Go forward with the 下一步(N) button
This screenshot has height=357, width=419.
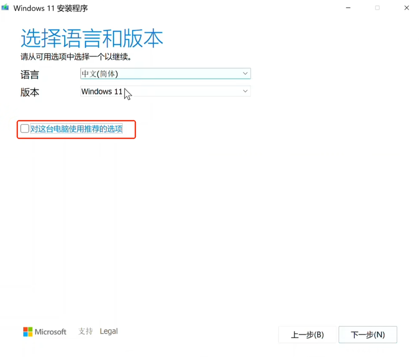click(368, 335)
